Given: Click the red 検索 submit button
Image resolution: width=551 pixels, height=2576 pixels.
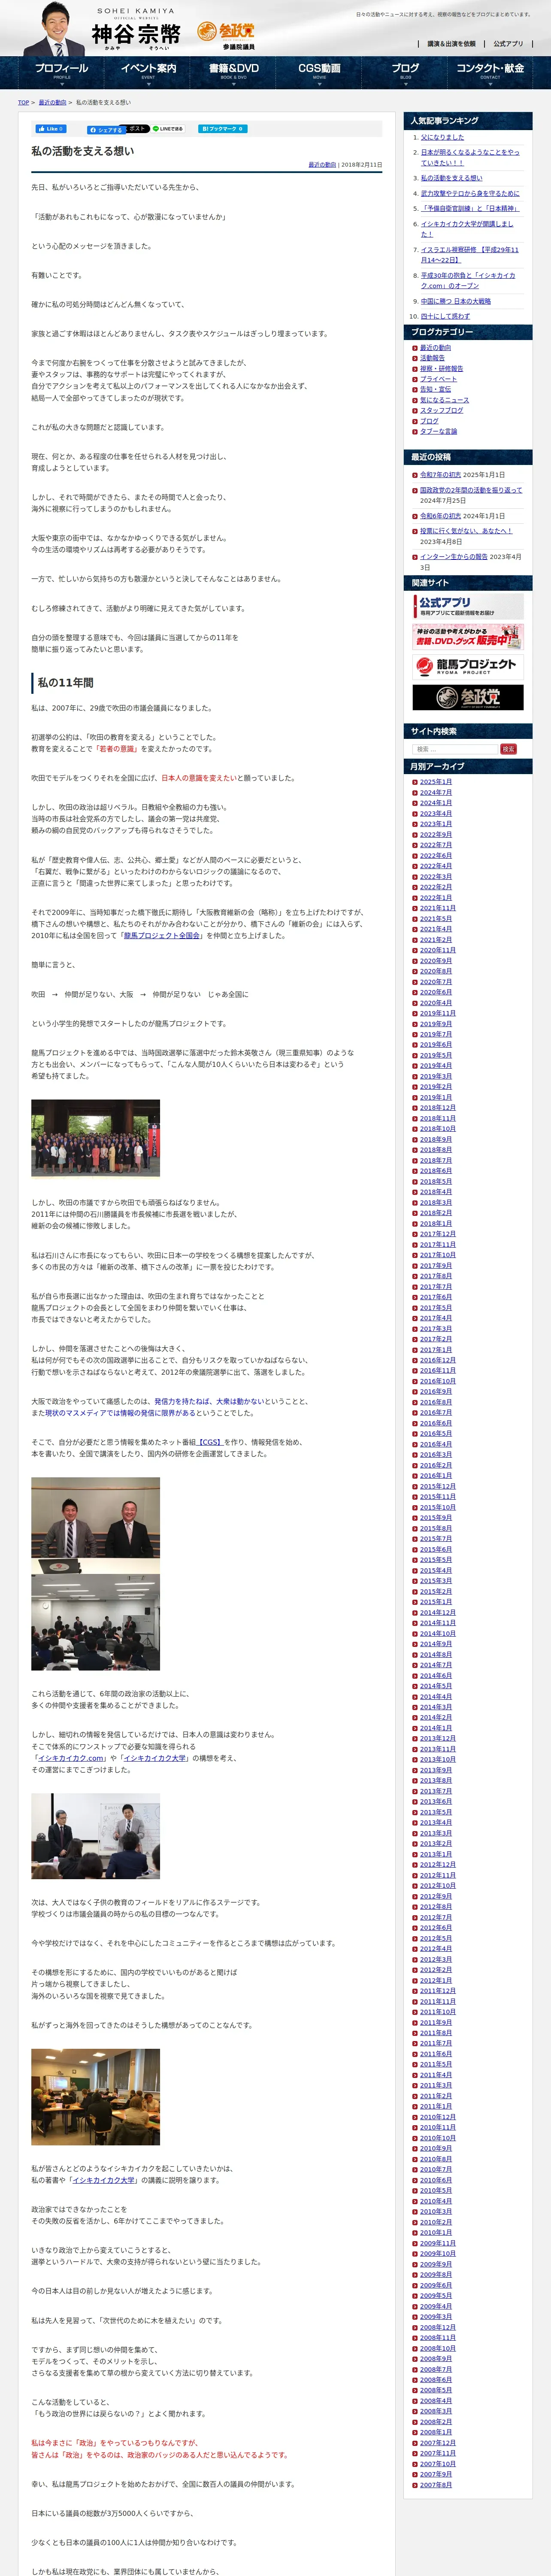Looking at the screenshot, I should click(x=508, y=749).
